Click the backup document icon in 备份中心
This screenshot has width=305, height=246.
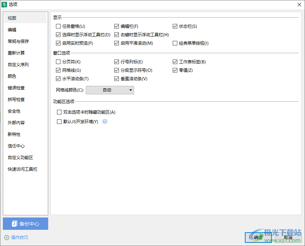14,223
